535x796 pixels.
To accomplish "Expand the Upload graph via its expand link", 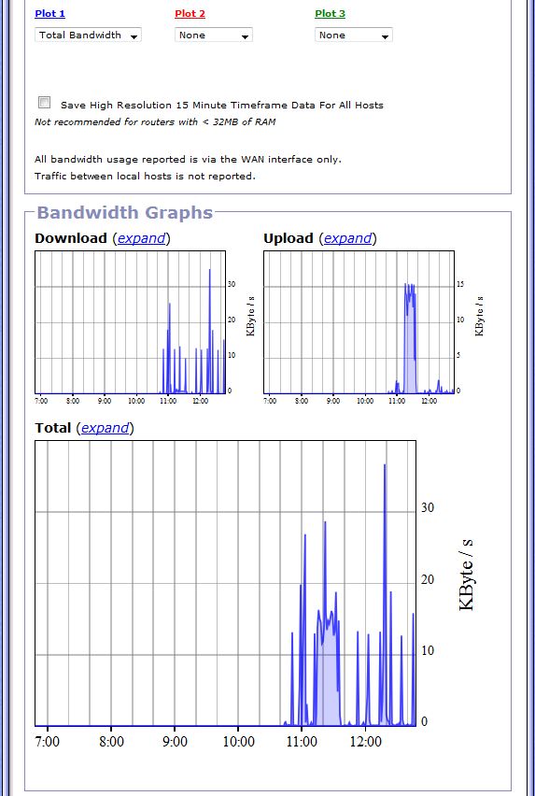I will (348, 238).
